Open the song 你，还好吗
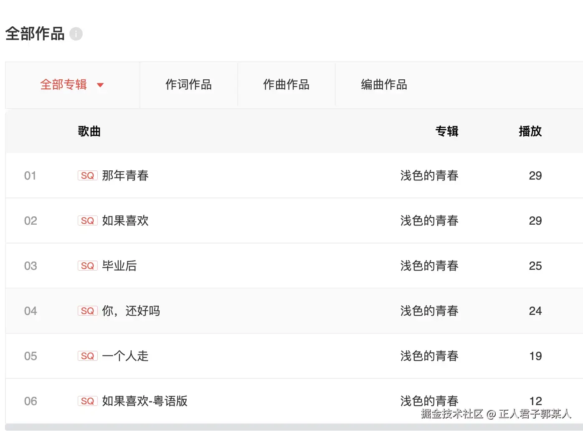Image resolution: width=583 pixels, height=431 pixels. coord(131,311)
